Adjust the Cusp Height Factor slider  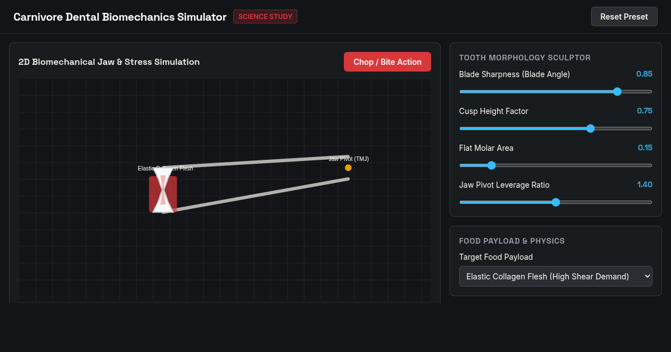tap(556, 129)
